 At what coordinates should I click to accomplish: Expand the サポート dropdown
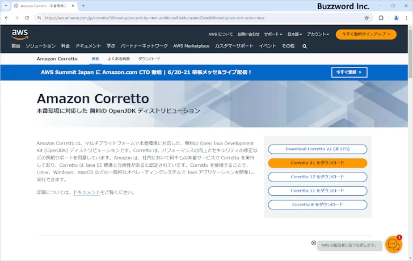pos(273,34)
